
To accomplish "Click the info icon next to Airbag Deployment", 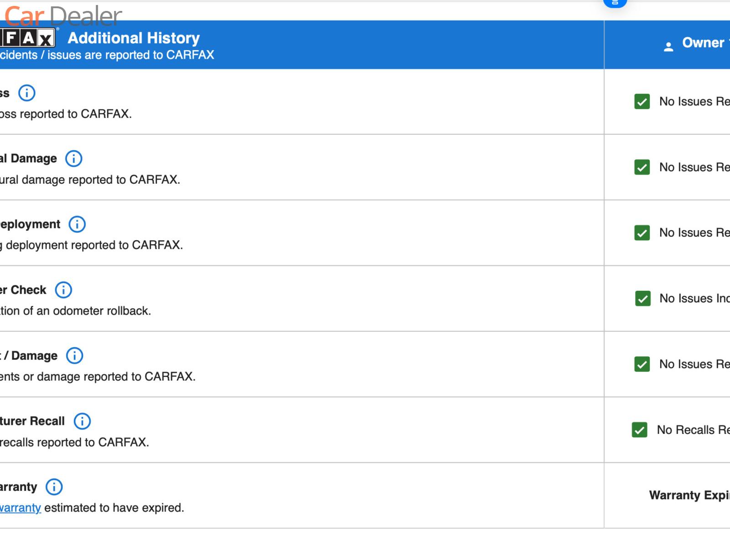I will click(77, 224).
